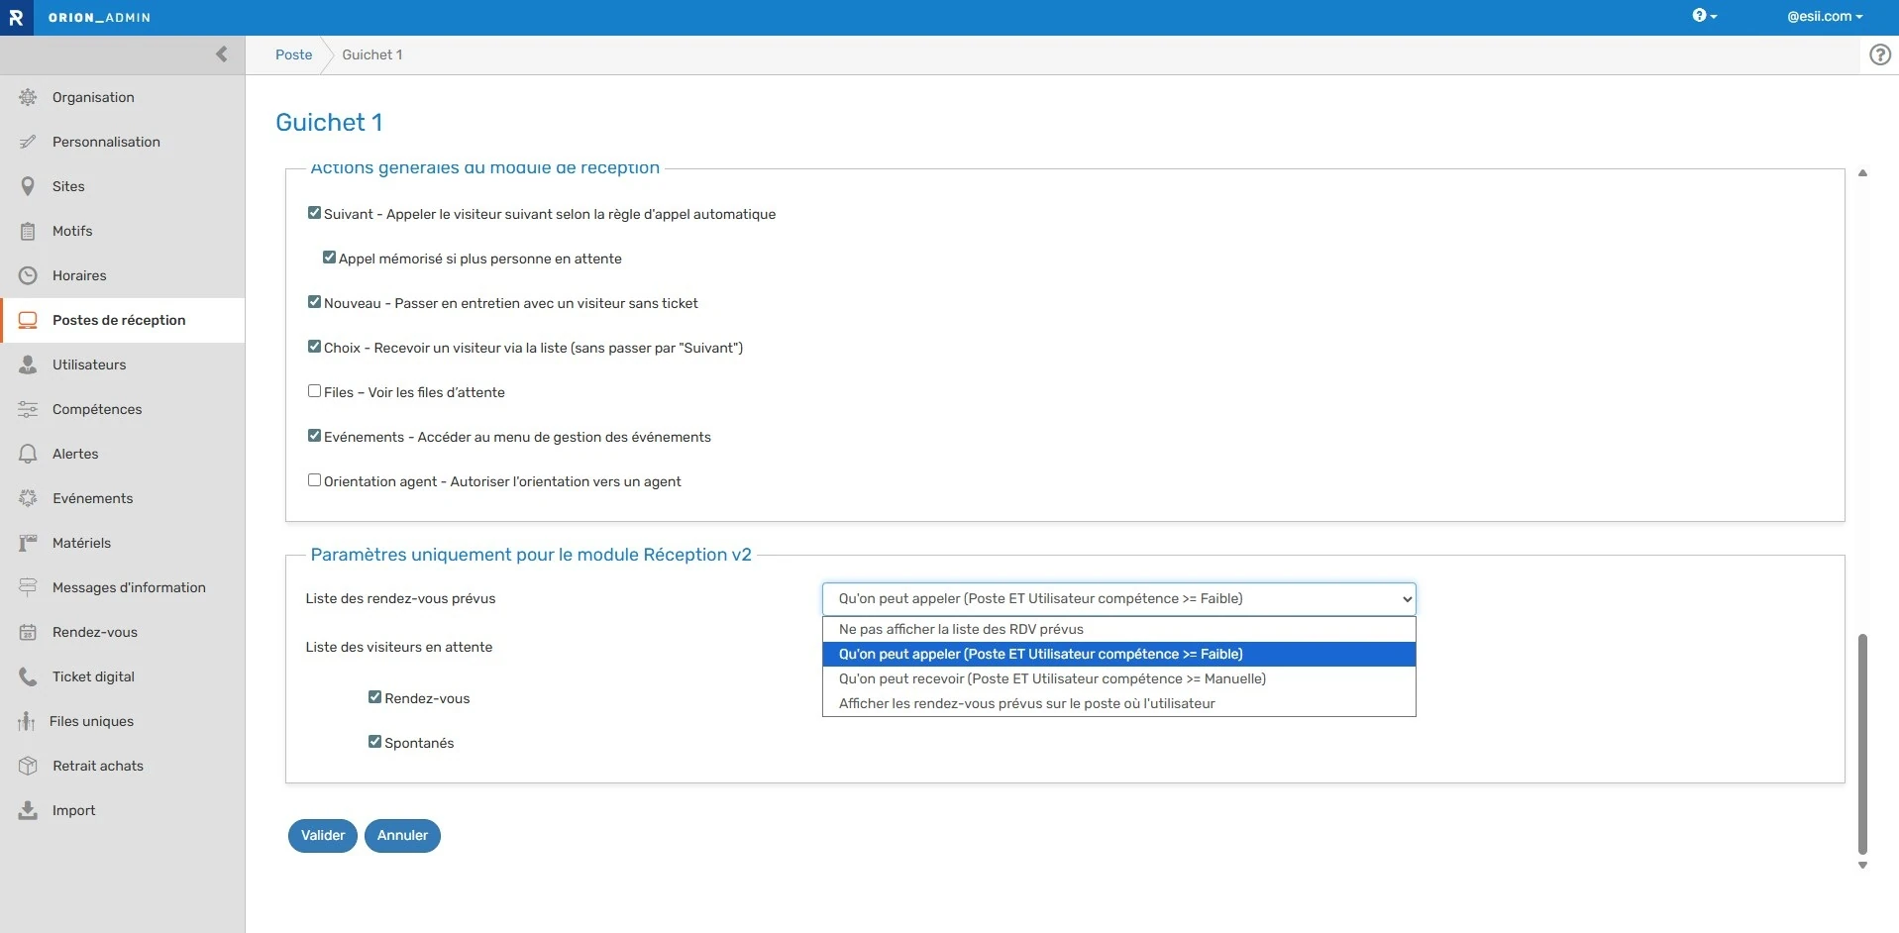Uncheck the Spontanés checkbox
The width and height of the screenshot is (1899, 933).
point(374,742)
